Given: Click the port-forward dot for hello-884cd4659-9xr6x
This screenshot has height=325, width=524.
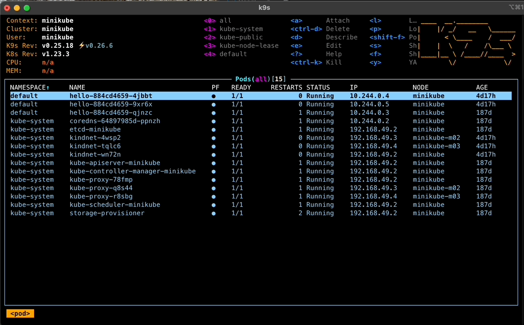Looking at the screenshot, I should (214, 104).
